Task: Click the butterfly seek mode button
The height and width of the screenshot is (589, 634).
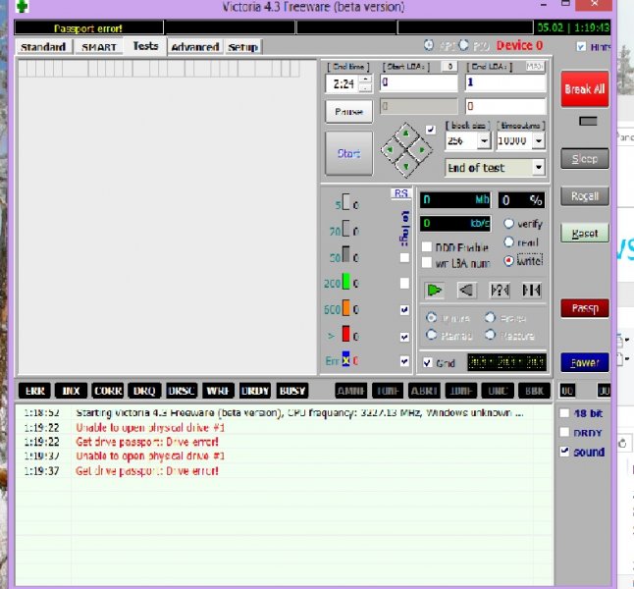Action: (x=531, y=290)
